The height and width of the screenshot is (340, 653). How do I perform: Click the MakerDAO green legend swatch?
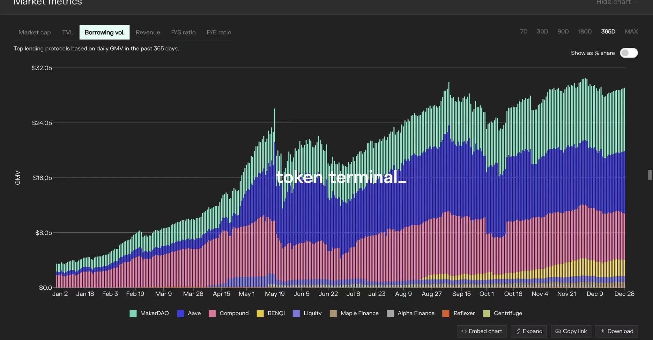click(133, 313)
